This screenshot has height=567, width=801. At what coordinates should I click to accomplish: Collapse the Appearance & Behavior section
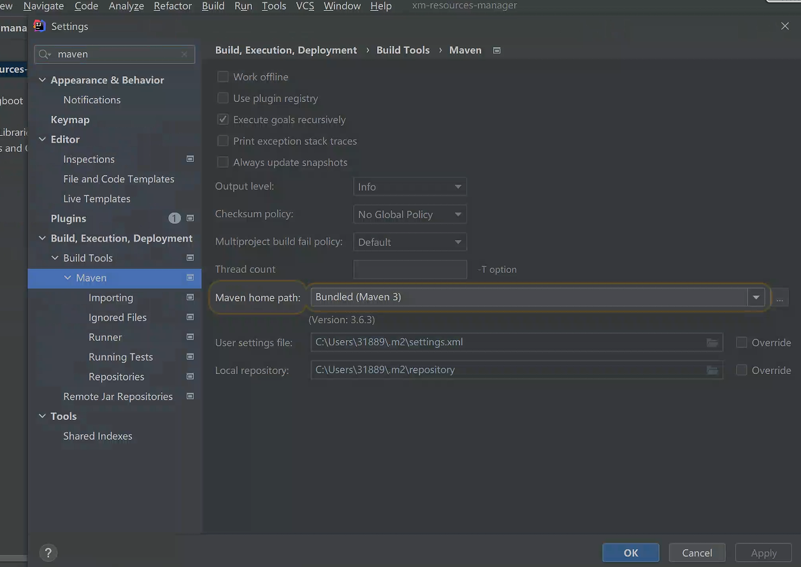pyautogui.click(x=43, y=80)
